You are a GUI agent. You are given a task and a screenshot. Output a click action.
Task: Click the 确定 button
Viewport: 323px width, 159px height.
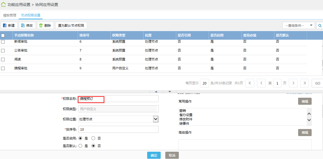154,155
